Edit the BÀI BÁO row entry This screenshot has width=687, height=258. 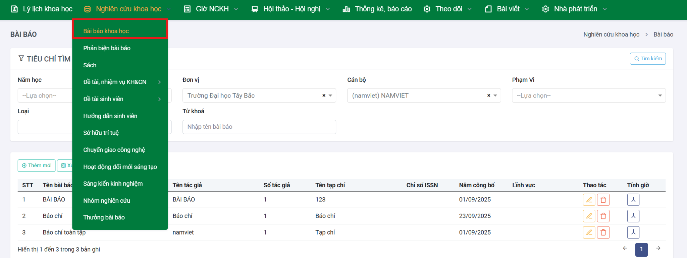coord(589,200)
